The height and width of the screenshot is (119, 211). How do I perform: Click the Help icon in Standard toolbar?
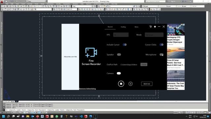point(70,6)
